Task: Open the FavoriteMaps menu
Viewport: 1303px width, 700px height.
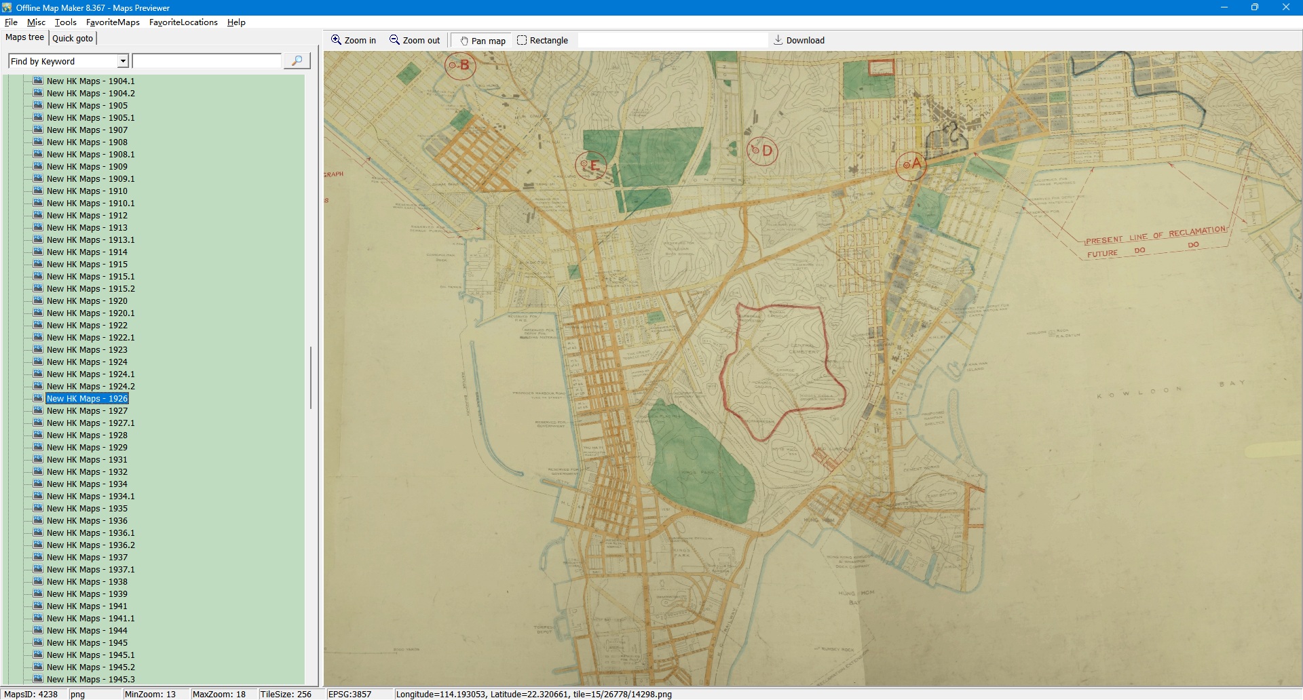Action: [x=113, y=22]
